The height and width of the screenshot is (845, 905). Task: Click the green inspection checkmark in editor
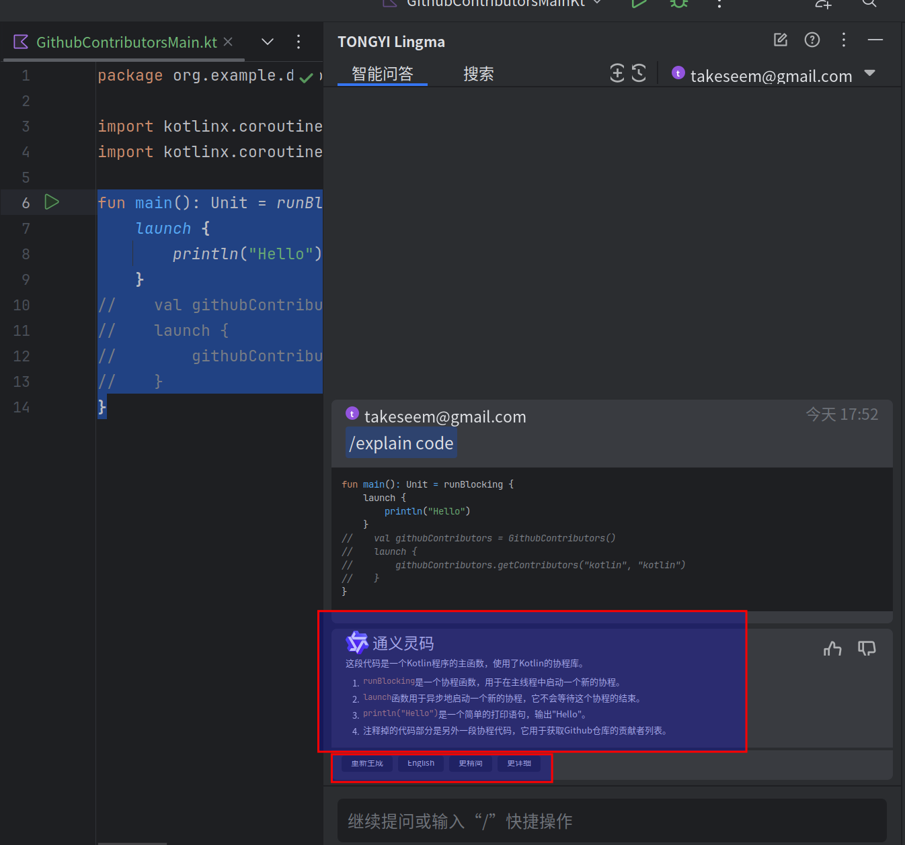pos(307,78)
